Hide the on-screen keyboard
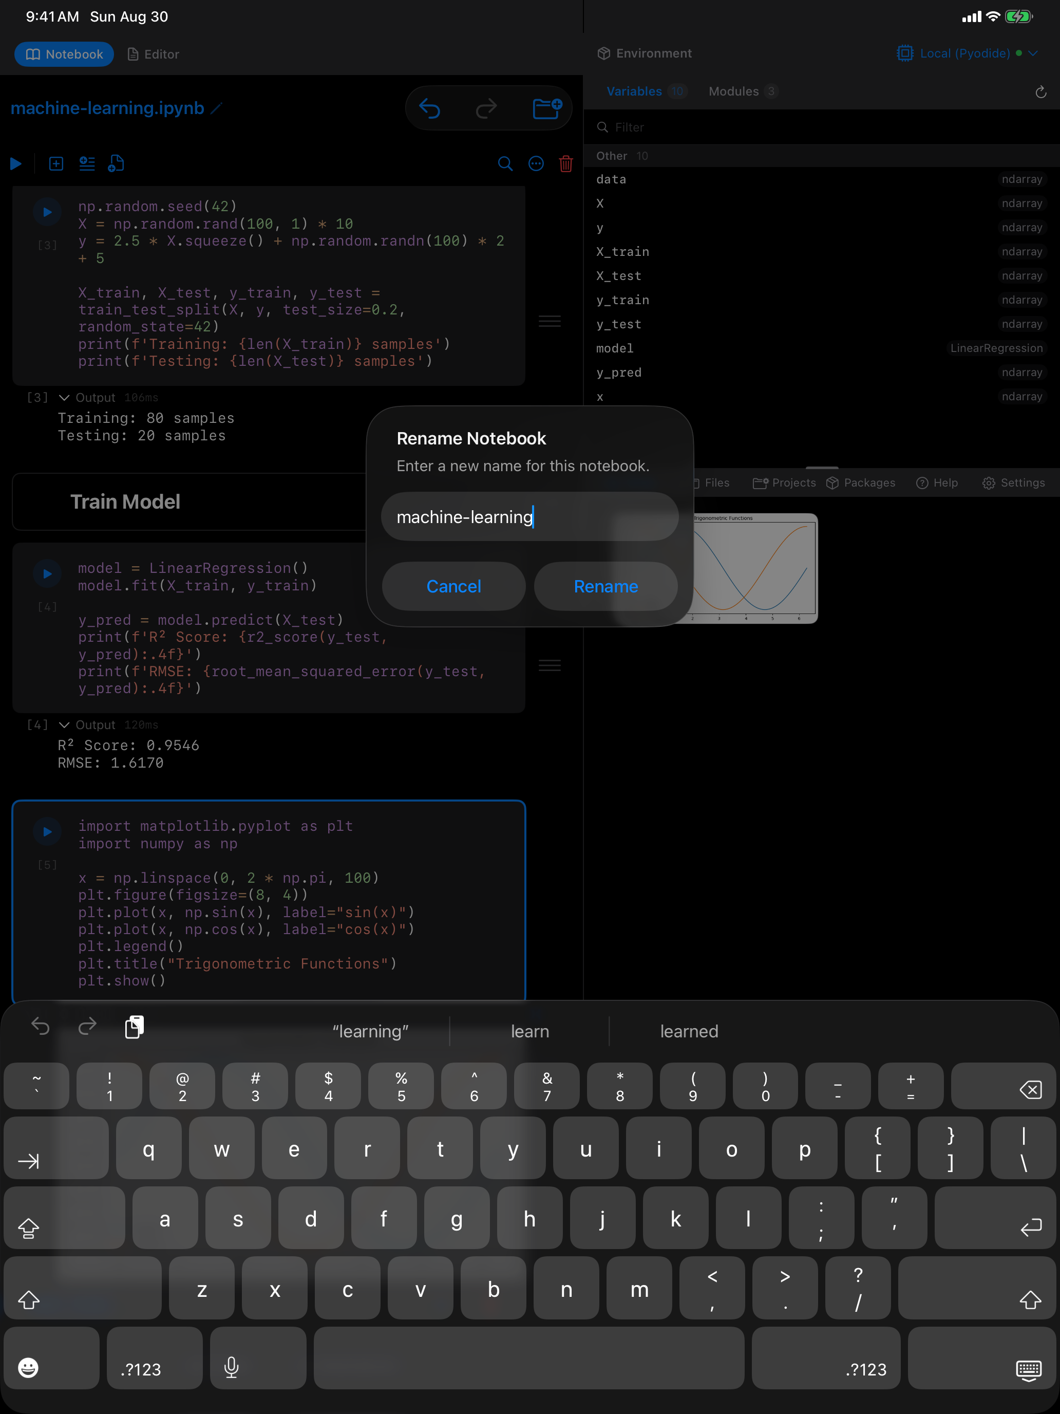Viewport: 1060px width, 1414px height. coord(982,1358)
